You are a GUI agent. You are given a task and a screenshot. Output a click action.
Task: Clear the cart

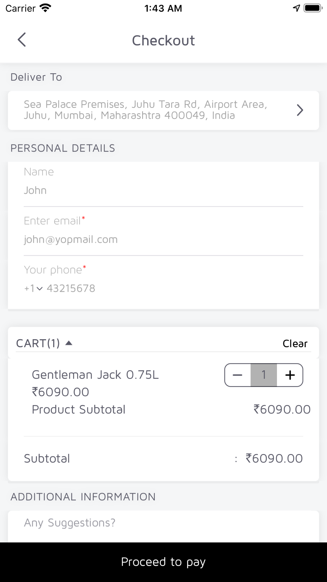pos(295,343)
